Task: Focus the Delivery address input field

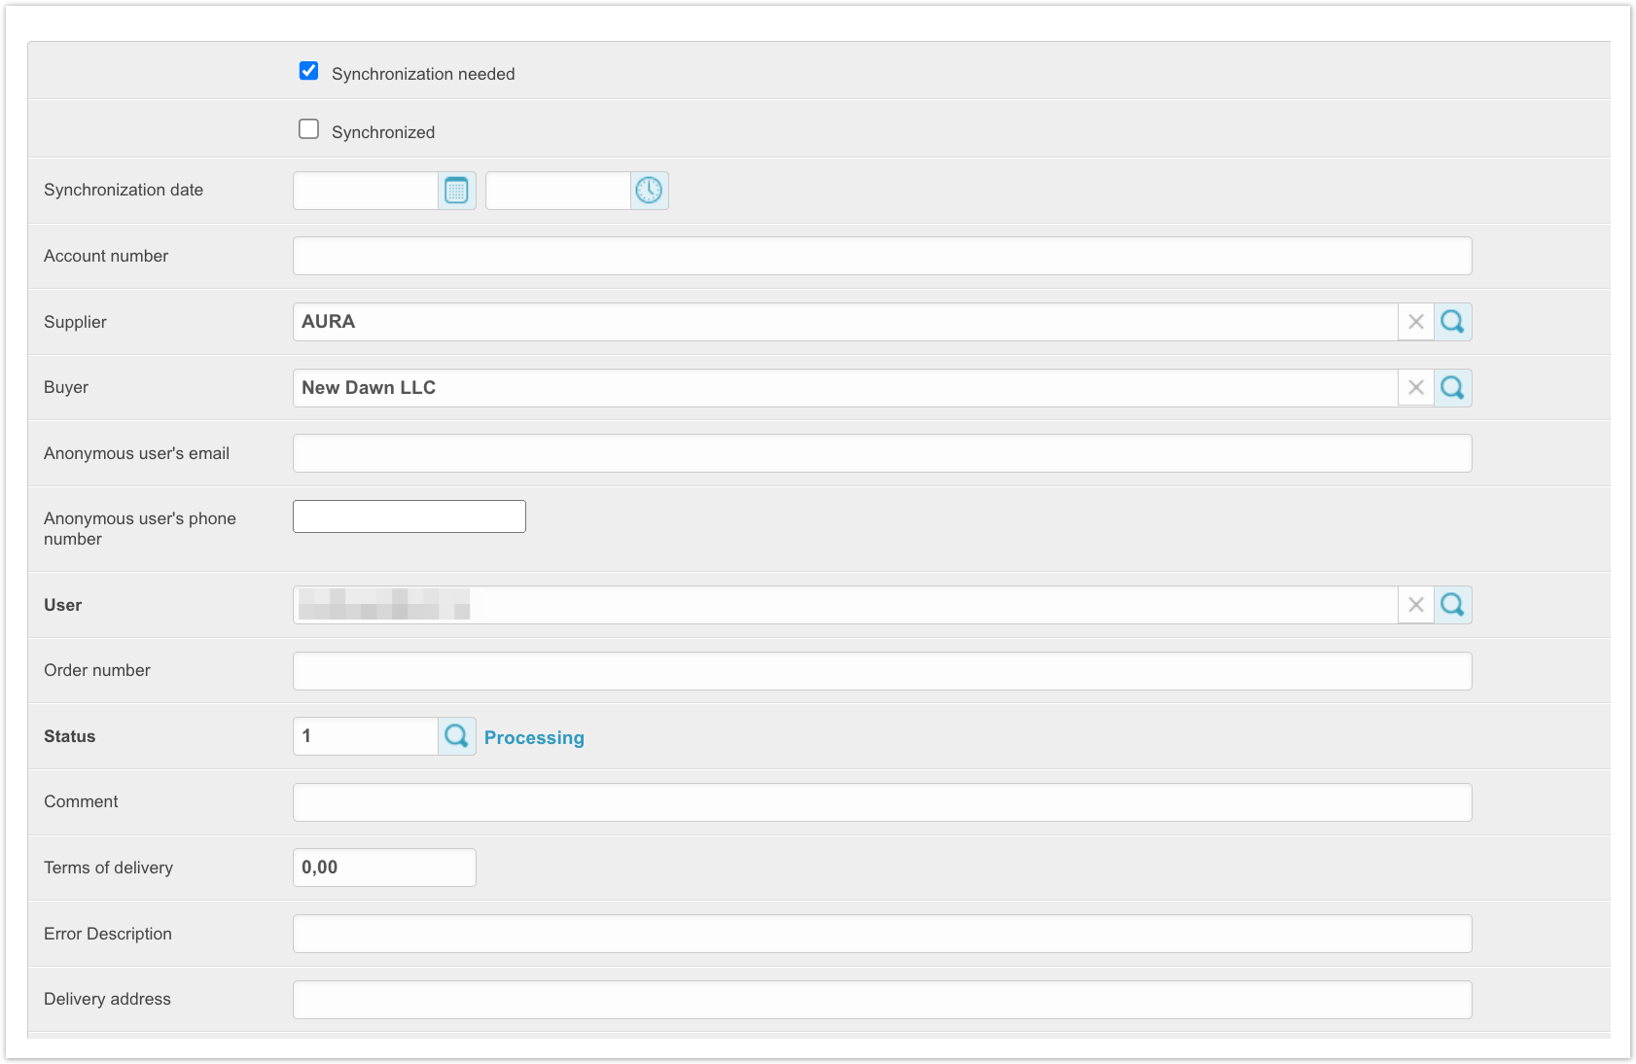Action: (x=881, y=1000)
